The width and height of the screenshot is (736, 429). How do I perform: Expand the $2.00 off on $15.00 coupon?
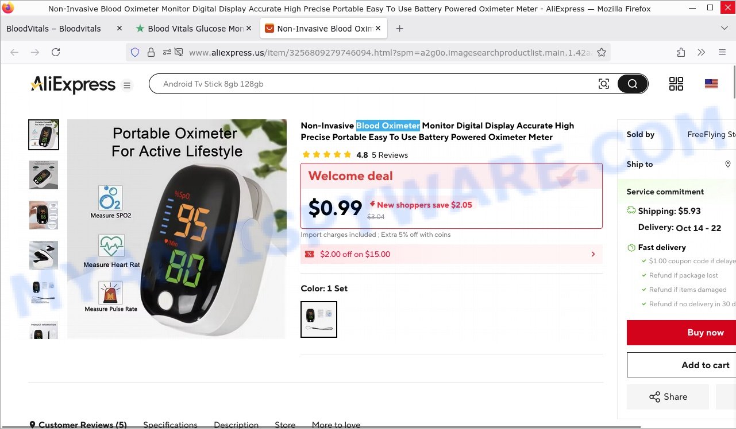tap(452, 254)
